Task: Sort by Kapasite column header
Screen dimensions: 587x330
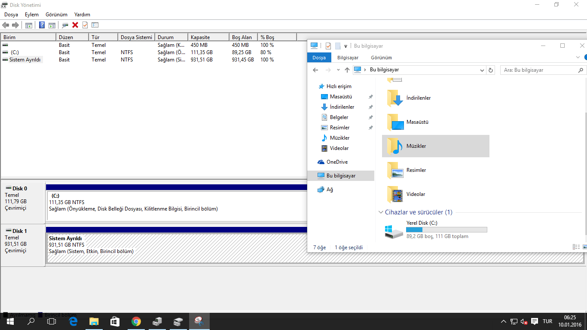Action: coord(208,37)
